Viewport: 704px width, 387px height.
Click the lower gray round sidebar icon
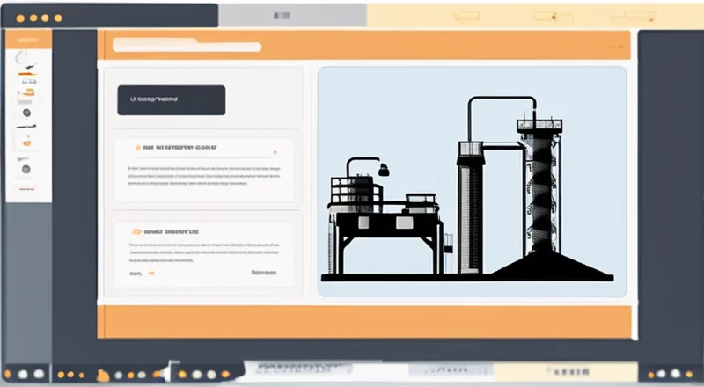[26, 168]
